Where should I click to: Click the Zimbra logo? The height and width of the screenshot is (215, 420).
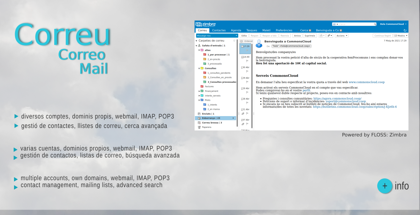pos(205,24)
